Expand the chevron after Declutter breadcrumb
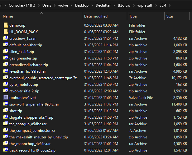The image size is (192, 155). point(114,5)
